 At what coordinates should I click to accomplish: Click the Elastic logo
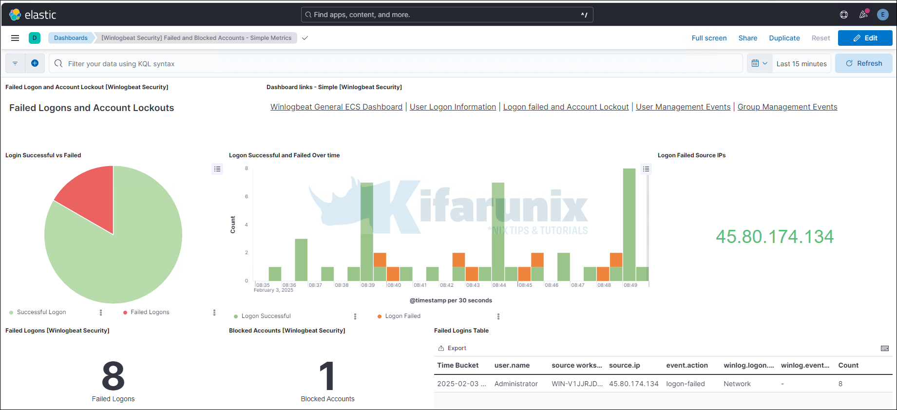pyautogui.click(x=33, y=15)
